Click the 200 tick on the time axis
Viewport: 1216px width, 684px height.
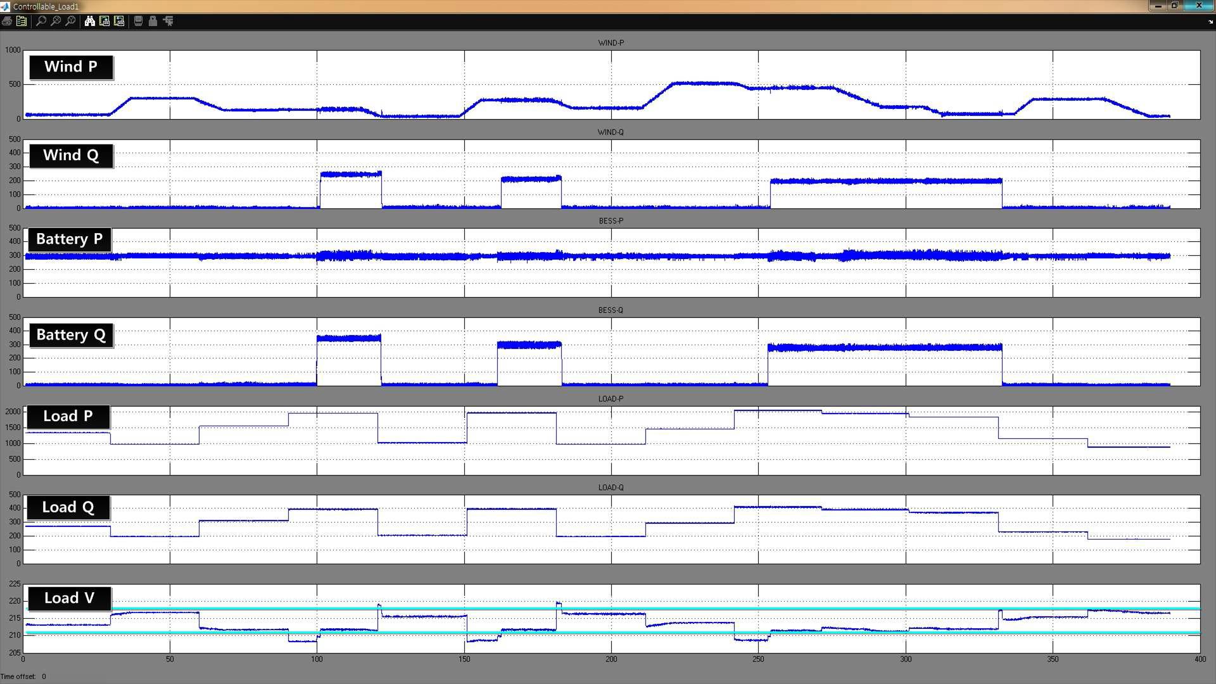click(611, 659)
